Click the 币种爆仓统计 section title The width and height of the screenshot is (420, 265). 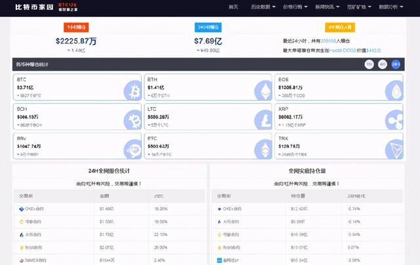(32, 64)
